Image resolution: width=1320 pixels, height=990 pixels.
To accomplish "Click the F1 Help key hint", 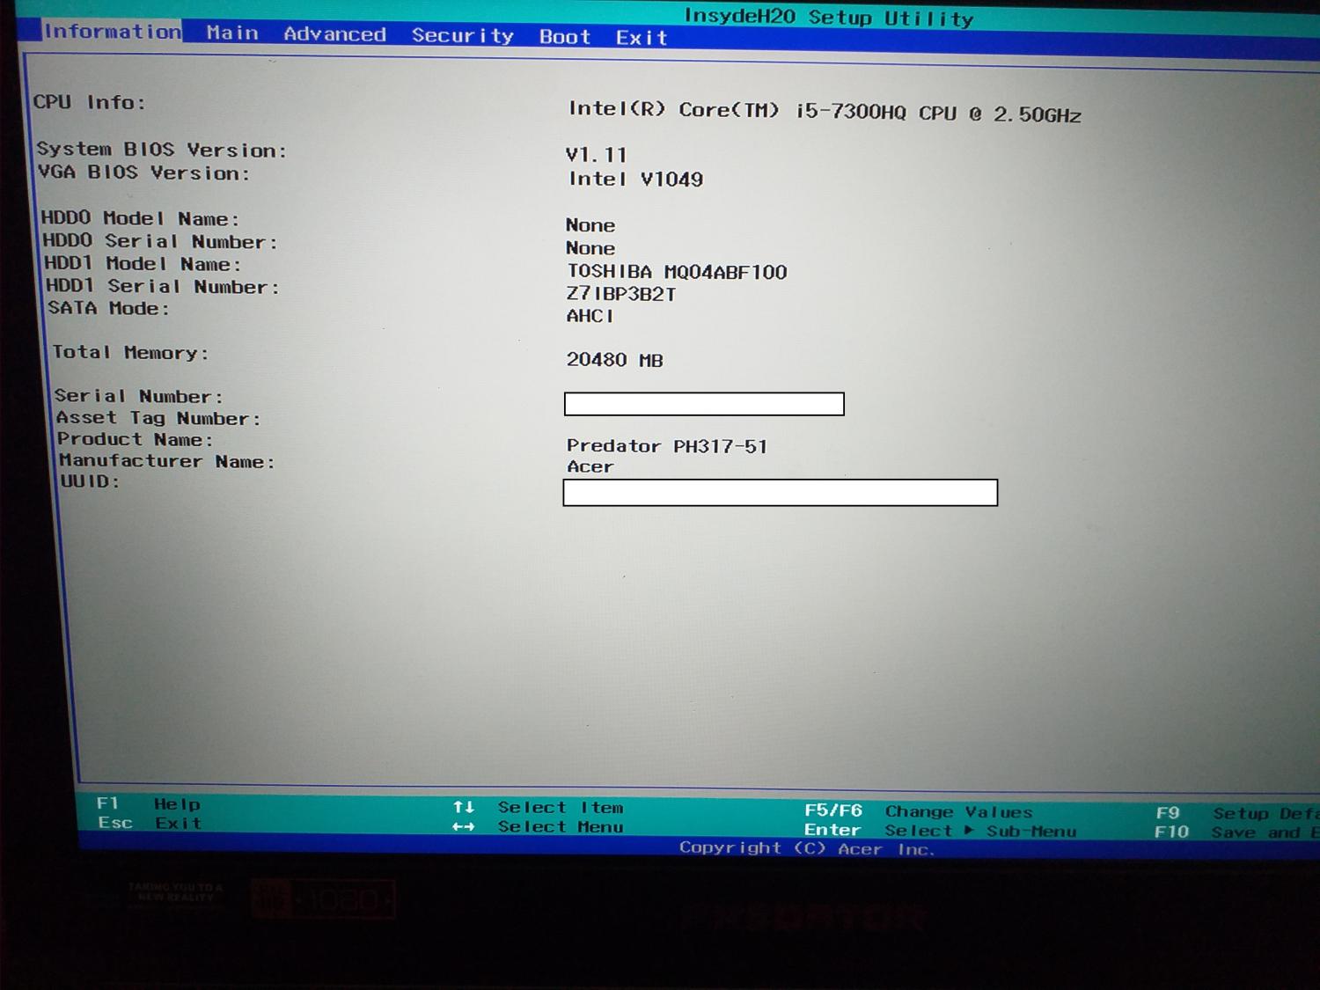I will [148, 803].
